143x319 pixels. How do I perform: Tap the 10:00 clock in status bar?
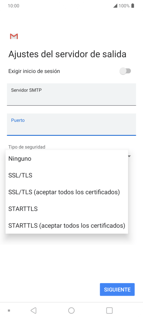pyautogui.click(x=14, y=6)
